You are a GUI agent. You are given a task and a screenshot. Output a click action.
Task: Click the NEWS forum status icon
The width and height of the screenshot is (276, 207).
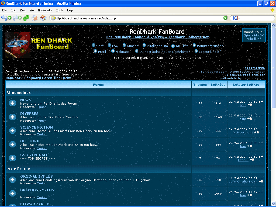[12, 103]
